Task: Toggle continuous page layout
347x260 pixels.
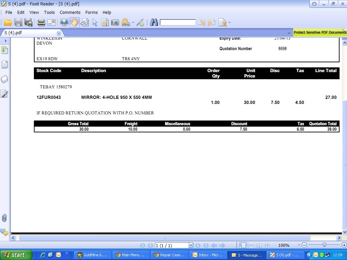Action: click(251, 245)
